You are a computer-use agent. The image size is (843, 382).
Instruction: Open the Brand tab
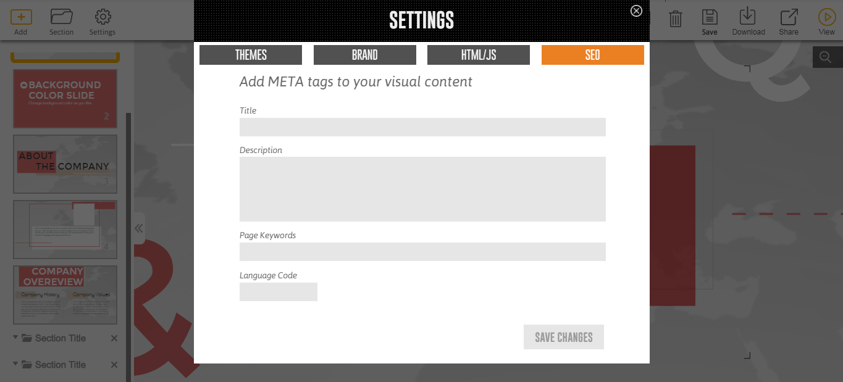(x=365, y=55)
